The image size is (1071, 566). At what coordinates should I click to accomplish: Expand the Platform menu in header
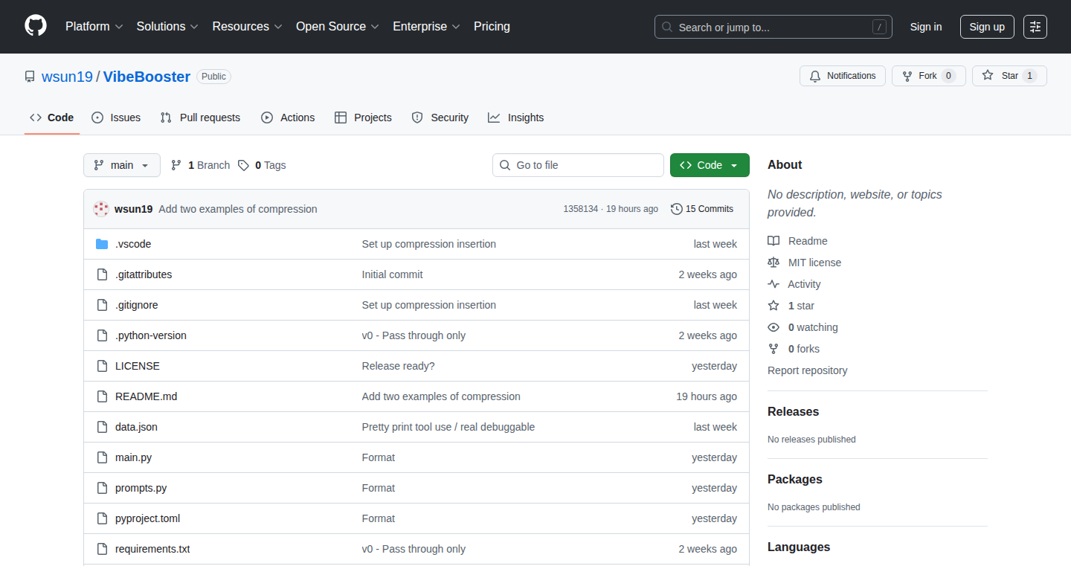pos(94,27)
